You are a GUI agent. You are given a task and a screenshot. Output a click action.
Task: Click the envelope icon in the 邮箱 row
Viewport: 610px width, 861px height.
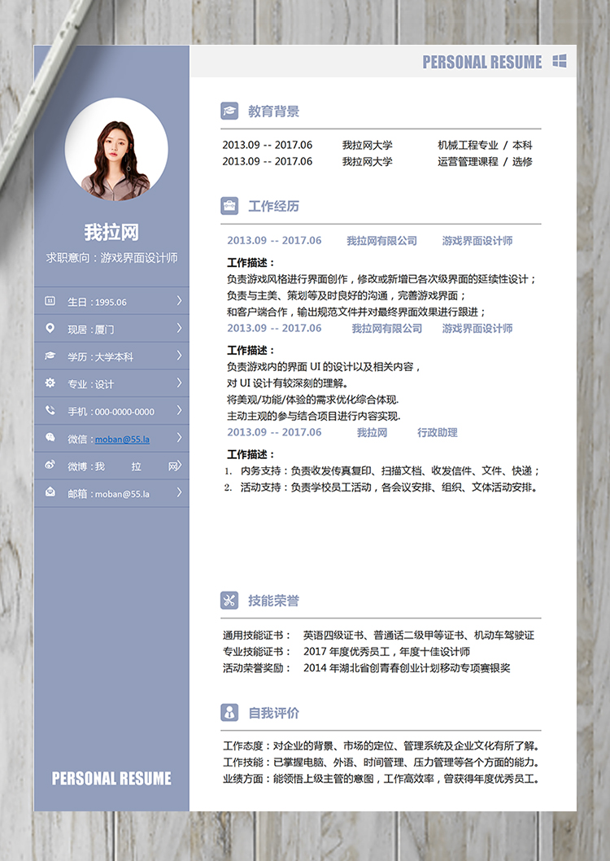50,492
